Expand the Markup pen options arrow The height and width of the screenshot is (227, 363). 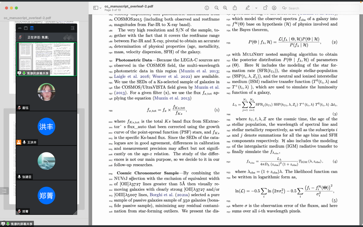[x=256, y=8]
